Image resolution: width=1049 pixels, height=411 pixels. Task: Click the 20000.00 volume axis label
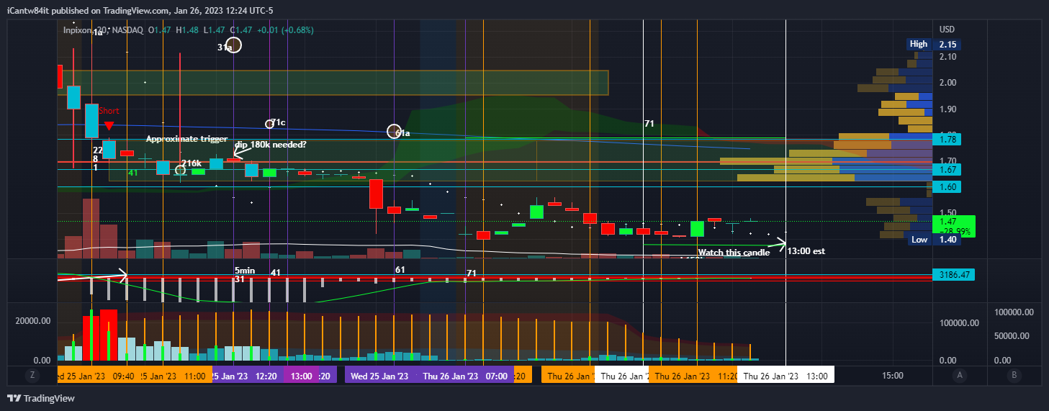tap(33, 321)
